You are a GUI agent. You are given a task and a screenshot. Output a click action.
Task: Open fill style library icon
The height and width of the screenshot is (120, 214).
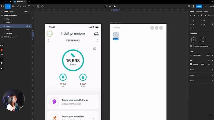209,61
